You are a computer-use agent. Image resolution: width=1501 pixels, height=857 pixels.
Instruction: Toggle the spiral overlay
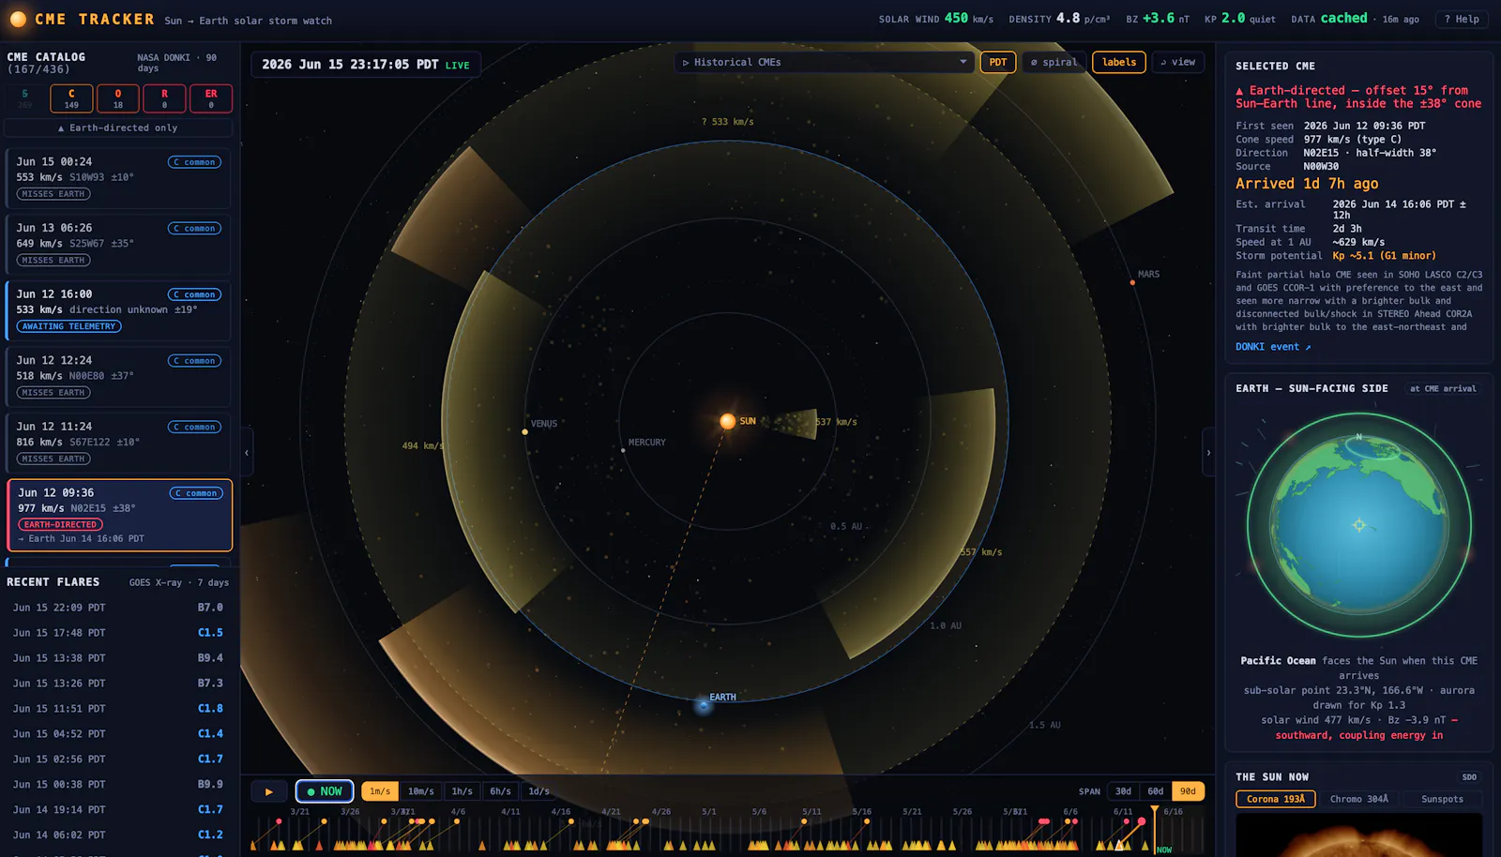coord(1054,62)
